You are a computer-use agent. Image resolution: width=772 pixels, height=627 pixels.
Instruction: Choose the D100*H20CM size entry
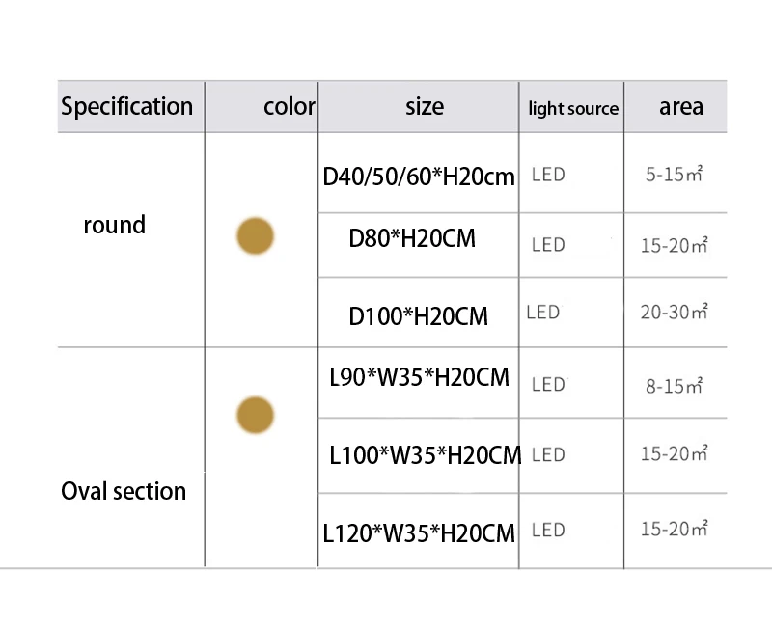[418, 316]
